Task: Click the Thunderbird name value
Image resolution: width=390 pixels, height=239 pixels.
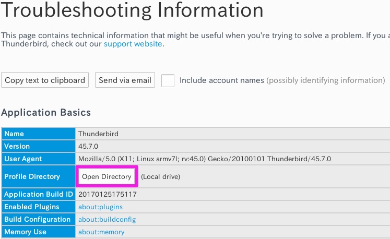Action: [x=98, y=134]
